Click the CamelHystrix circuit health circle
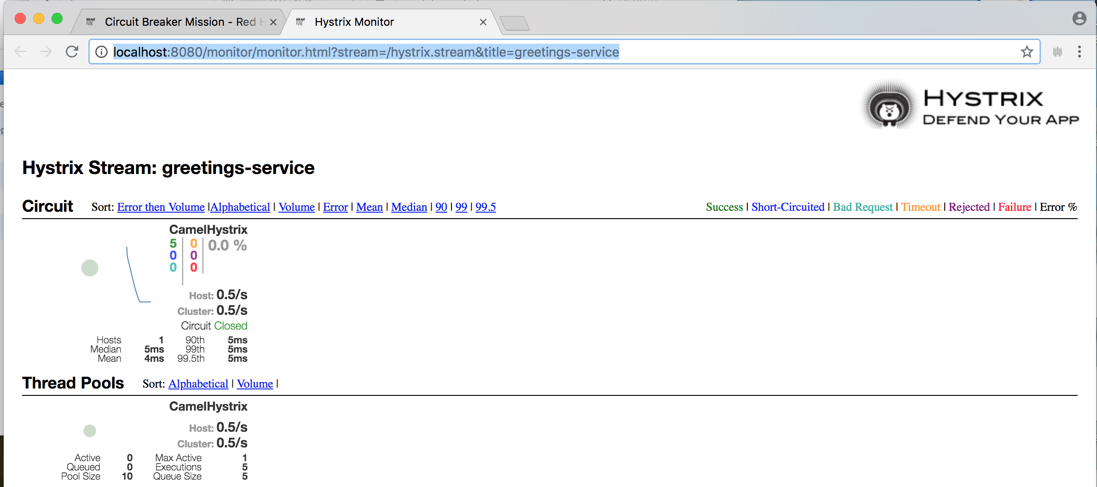 (x=90, y=268)
